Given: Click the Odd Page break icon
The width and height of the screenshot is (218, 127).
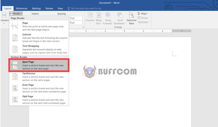Looking at the screenshot, I should [15, 100].
